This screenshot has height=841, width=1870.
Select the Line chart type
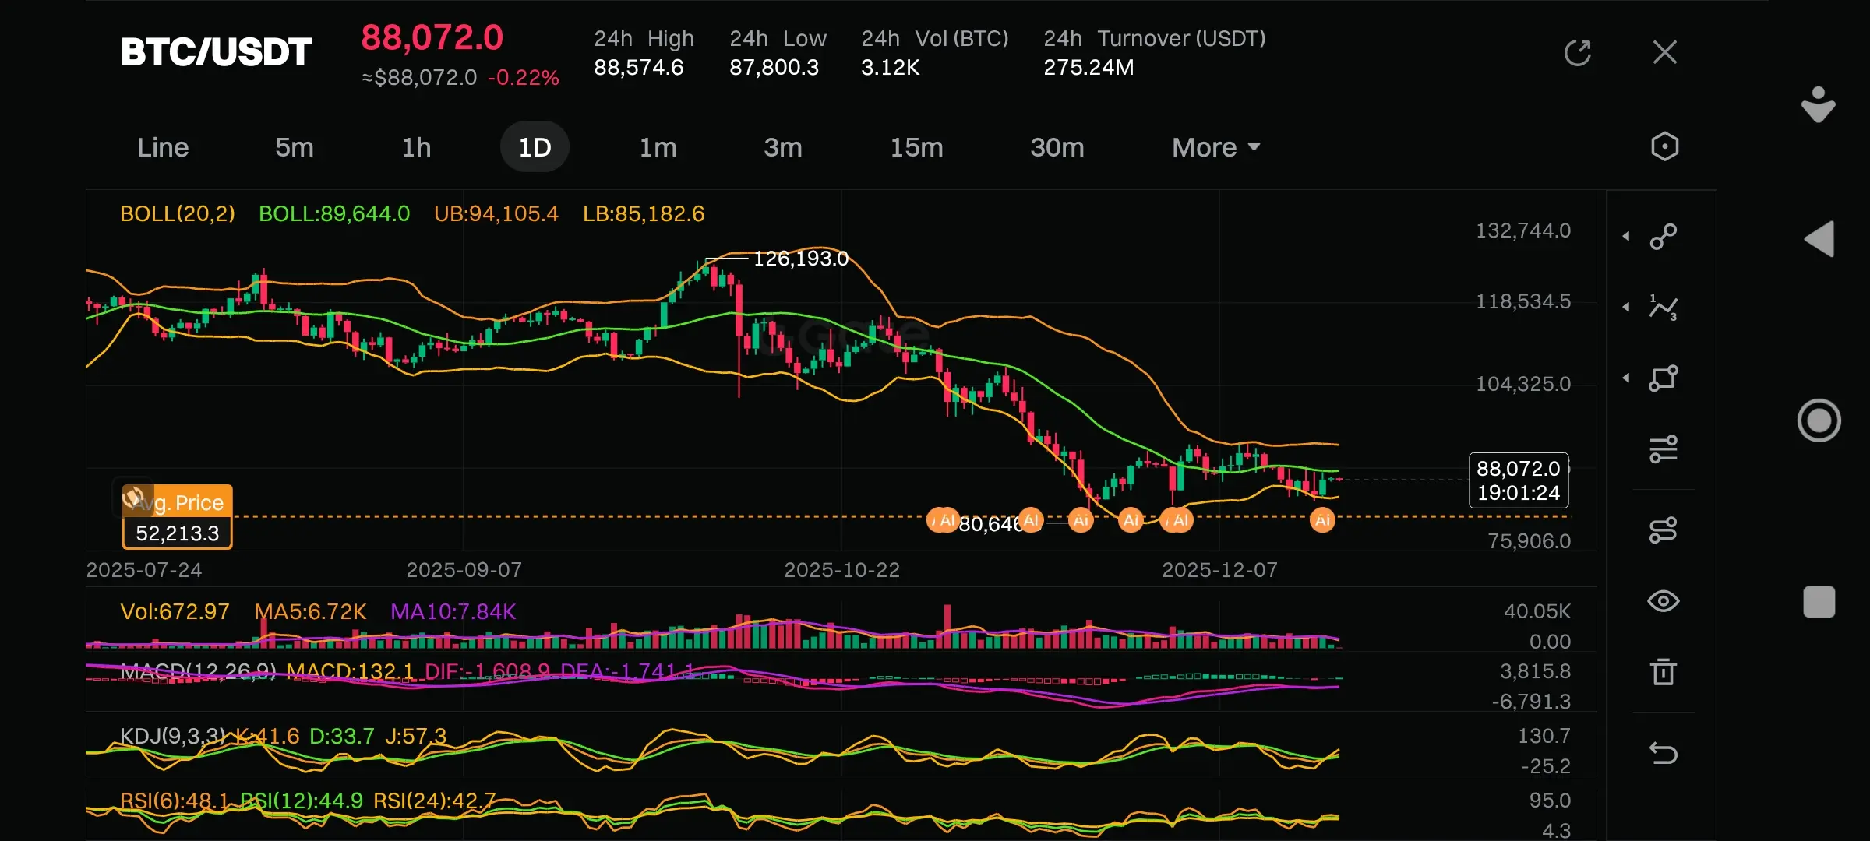[x=163, y=147]
